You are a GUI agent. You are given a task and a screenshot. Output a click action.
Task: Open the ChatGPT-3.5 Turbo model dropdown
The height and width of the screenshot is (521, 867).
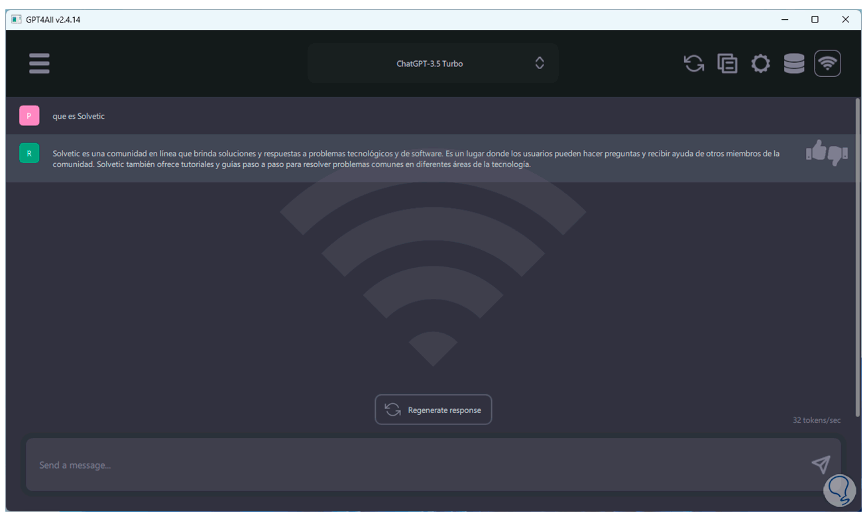click(433, 64)
